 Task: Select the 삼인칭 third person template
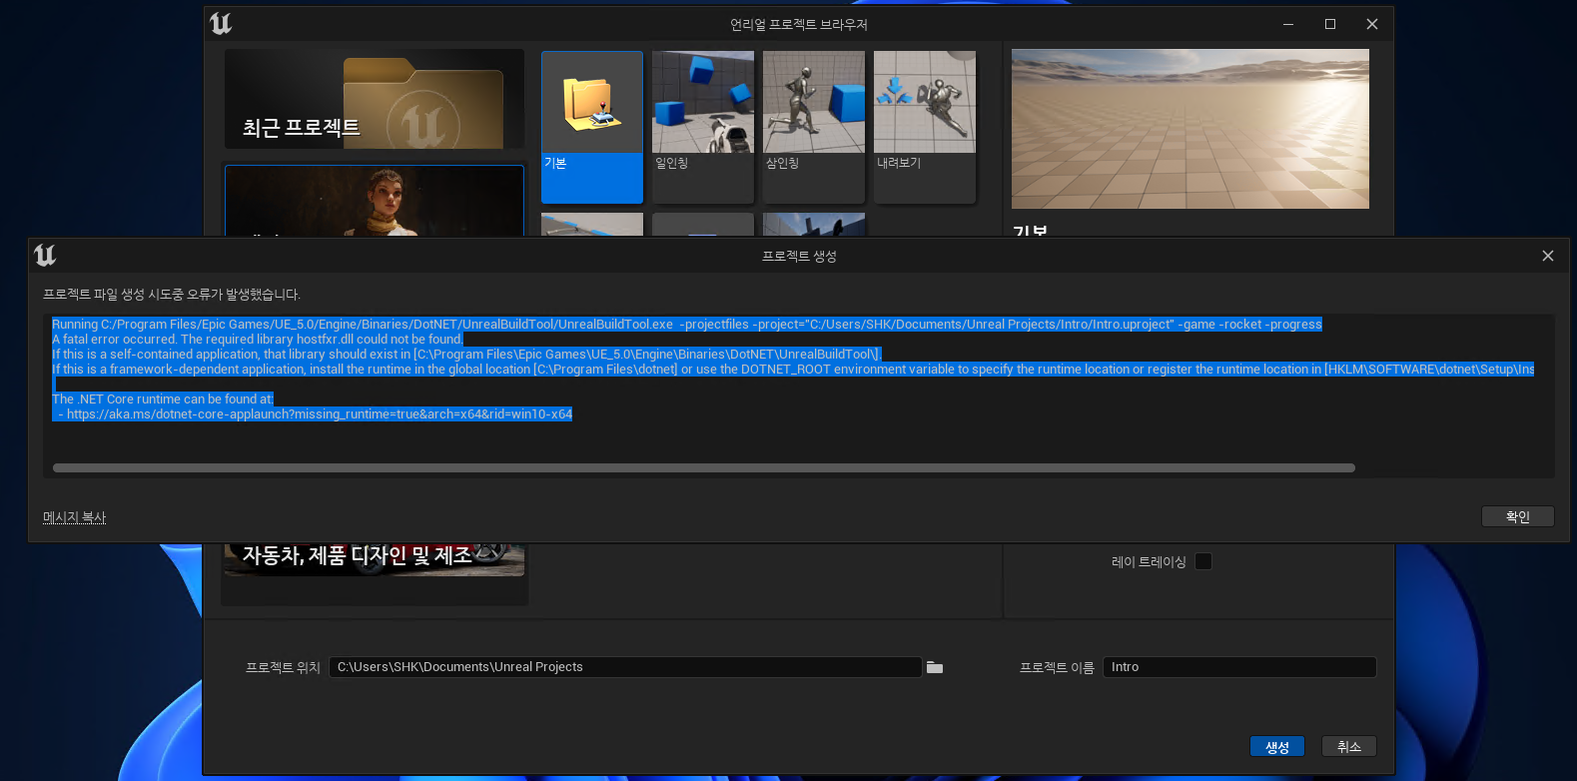814,127
